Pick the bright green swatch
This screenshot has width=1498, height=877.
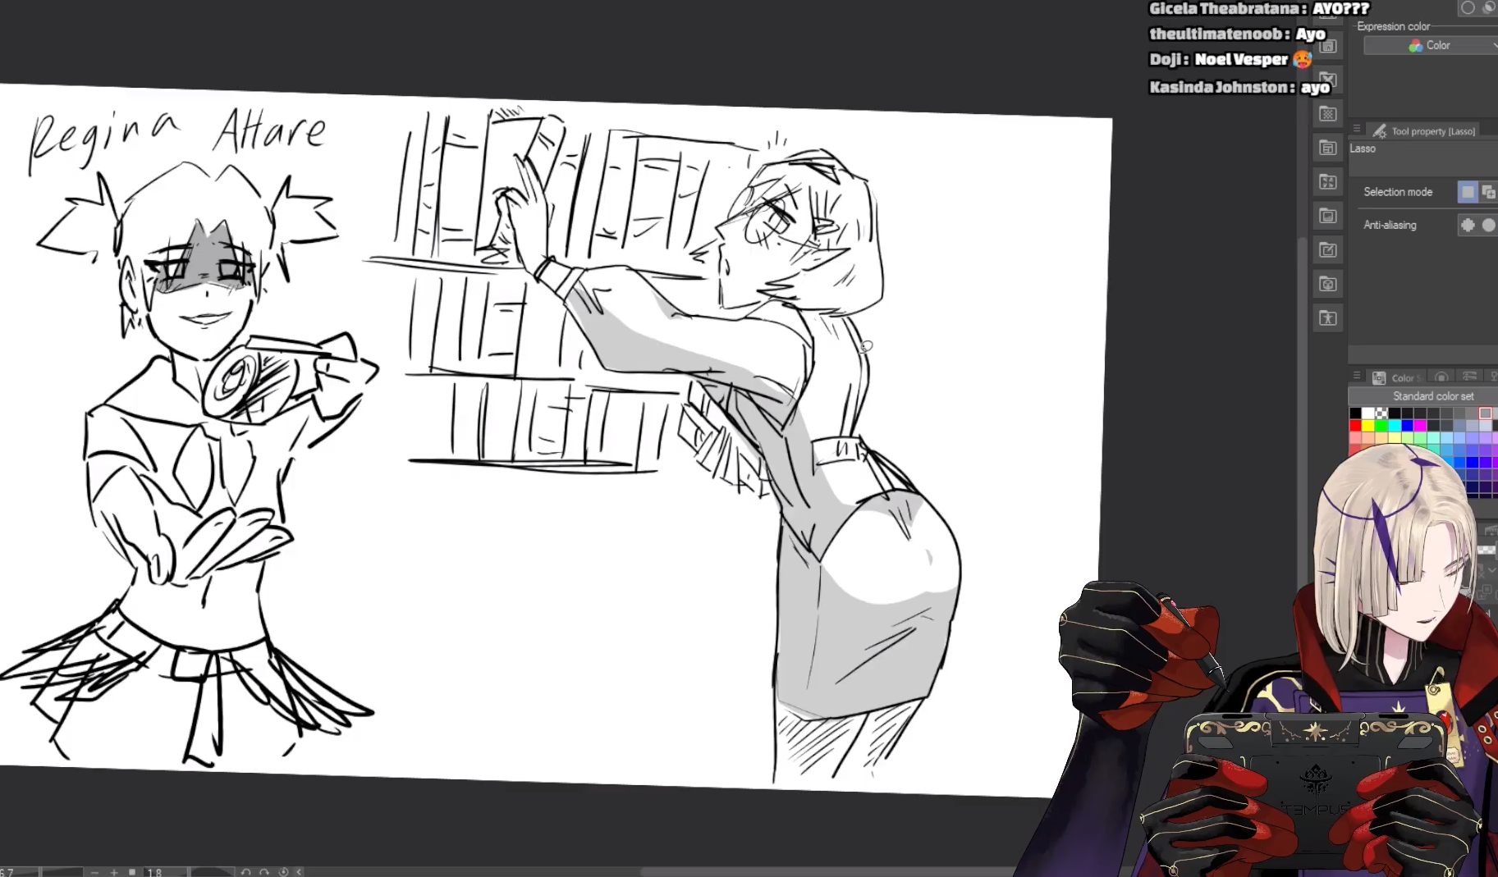1381,426
